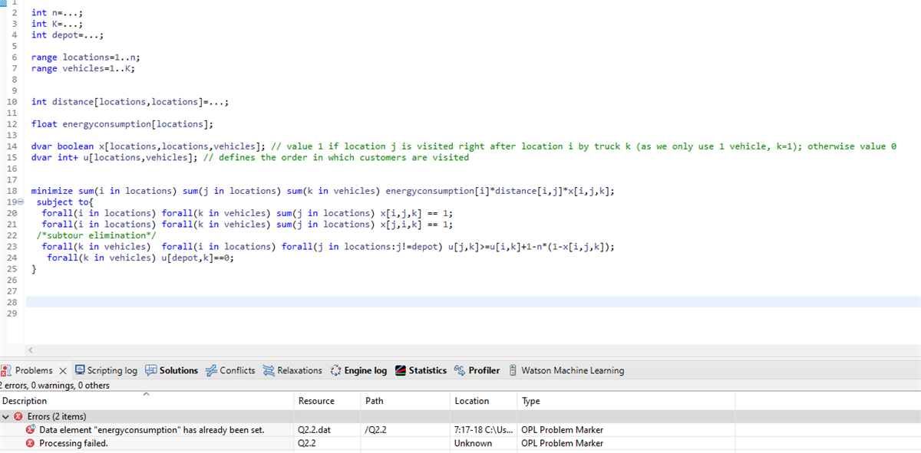This screenshot has width=921, height=453.
Task: Open the Solutions tab
Action: (171, 370)
